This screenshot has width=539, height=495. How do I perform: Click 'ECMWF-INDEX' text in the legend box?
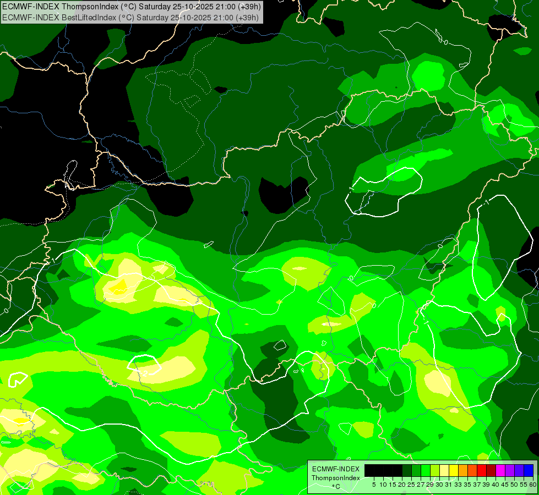(x=336, y=469)
